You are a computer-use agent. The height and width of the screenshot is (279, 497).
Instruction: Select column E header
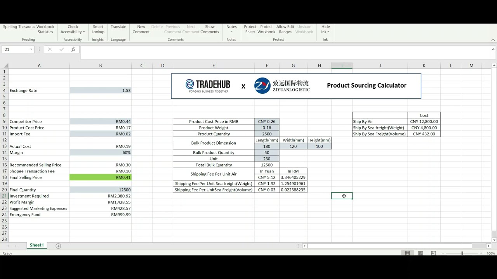(214, 65)
